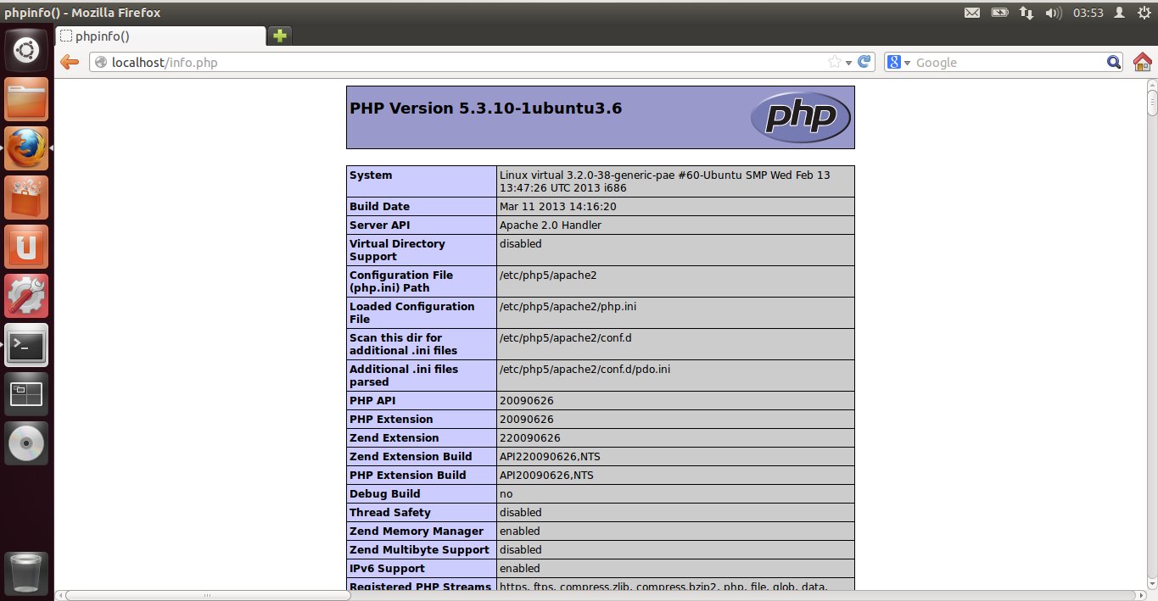Viewport: 1158px width, 601px height.
Task: Select the phpinfo() tab
Action: (x=161, y=36)
